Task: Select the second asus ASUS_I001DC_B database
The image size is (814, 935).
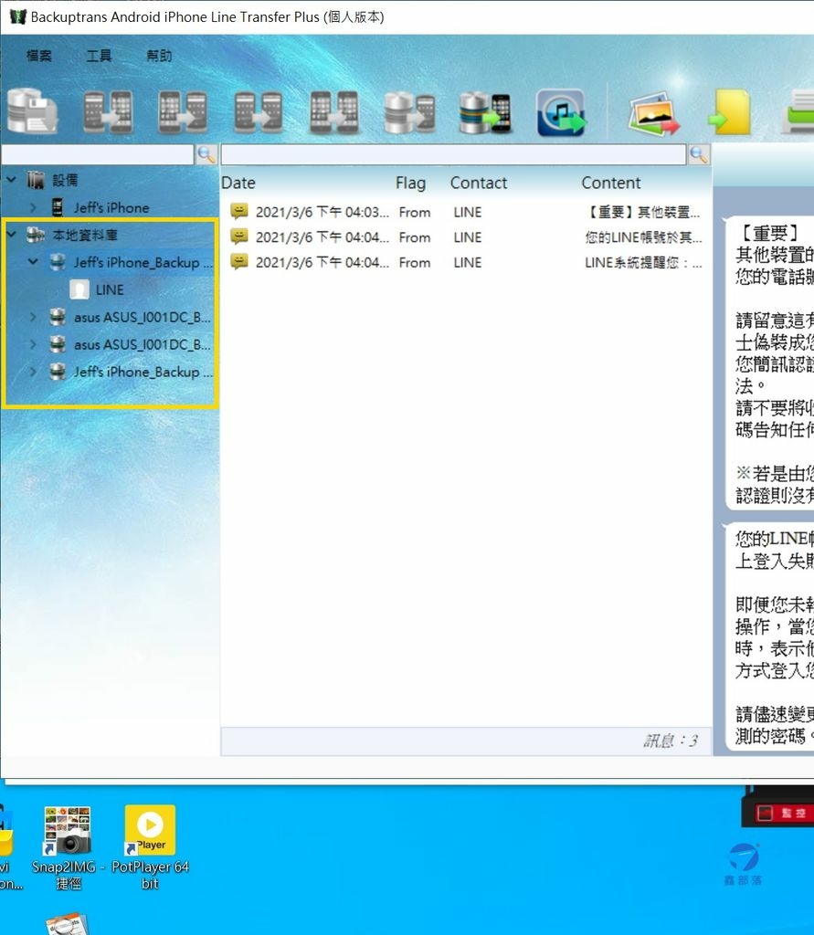Action: (x=142, y=344)
